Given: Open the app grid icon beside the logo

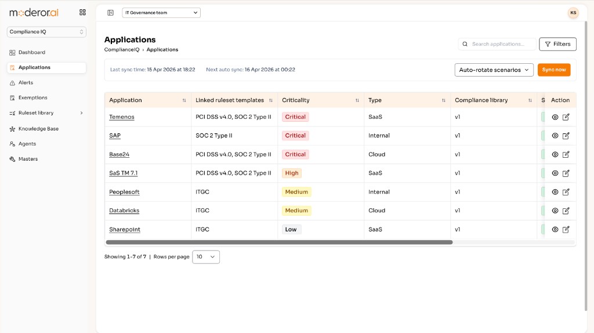Looking at the screenshot, I should 82,13.
